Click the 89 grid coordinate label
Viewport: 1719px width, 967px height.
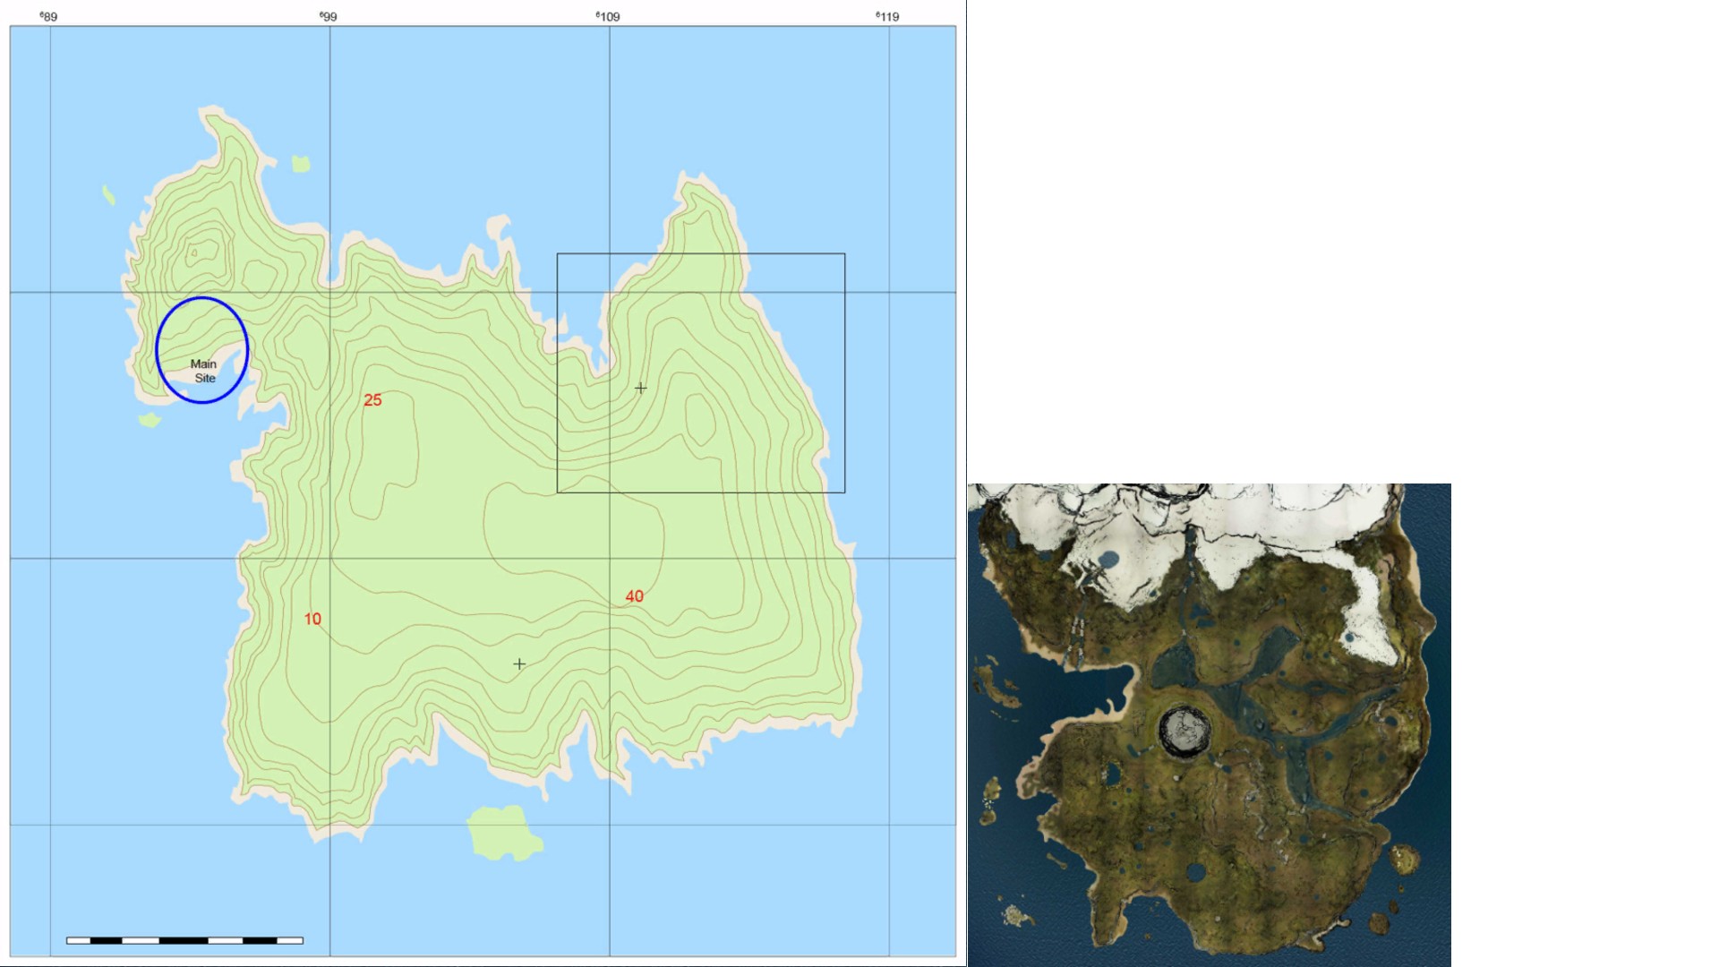point(48,16)
